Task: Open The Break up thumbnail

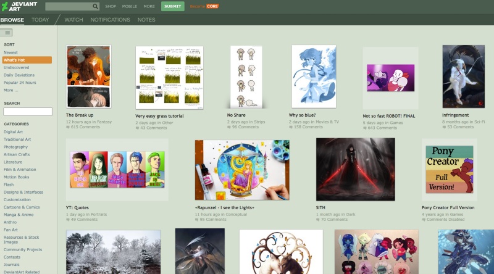Action: pyautogui.click(x=88, y=77)
